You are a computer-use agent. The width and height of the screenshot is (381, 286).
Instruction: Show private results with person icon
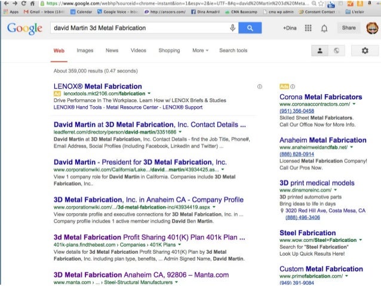point(320,51)
